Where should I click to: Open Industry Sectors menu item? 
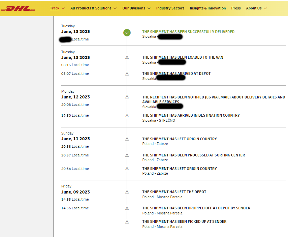[170, 8]
